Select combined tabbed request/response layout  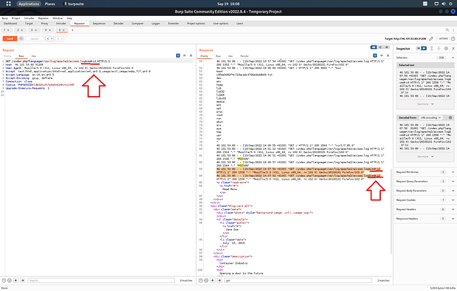tap(387, 47)
